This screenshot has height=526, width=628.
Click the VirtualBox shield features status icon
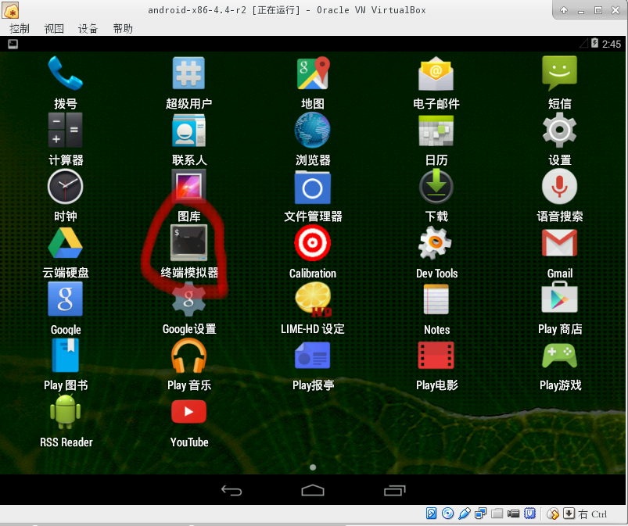point(530,513)
